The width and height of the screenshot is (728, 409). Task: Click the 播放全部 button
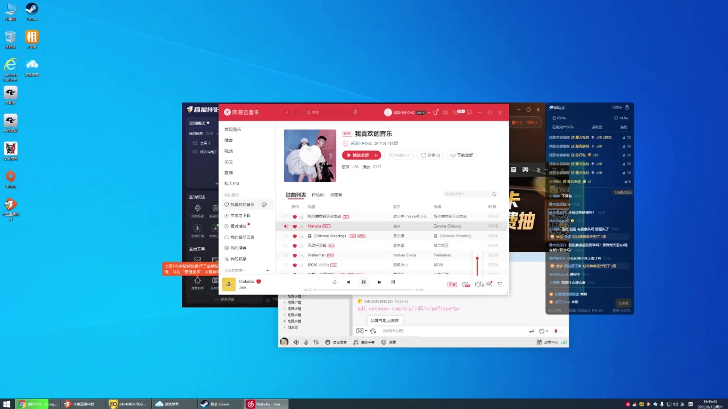[362, 155]
